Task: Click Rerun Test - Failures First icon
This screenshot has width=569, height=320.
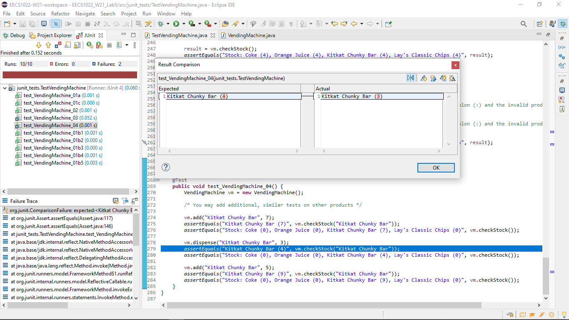Action: point(99,45)
